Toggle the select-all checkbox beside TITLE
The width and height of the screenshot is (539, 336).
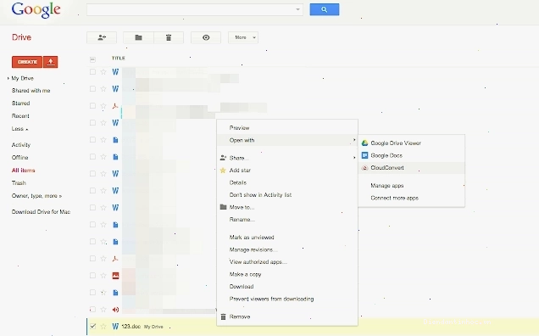tap(92, 59)
